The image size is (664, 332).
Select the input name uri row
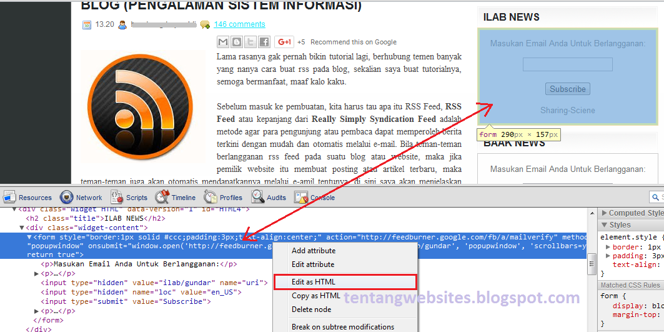point(154,283)
